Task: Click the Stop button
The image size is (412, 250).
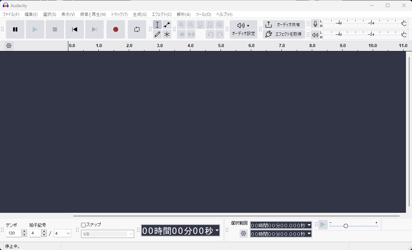Action: pyautogui.click(x=55, y=29)
